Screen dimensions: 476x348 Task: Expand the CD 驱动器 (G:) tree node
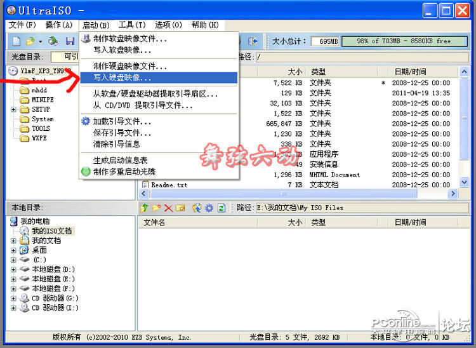[13, 298]
